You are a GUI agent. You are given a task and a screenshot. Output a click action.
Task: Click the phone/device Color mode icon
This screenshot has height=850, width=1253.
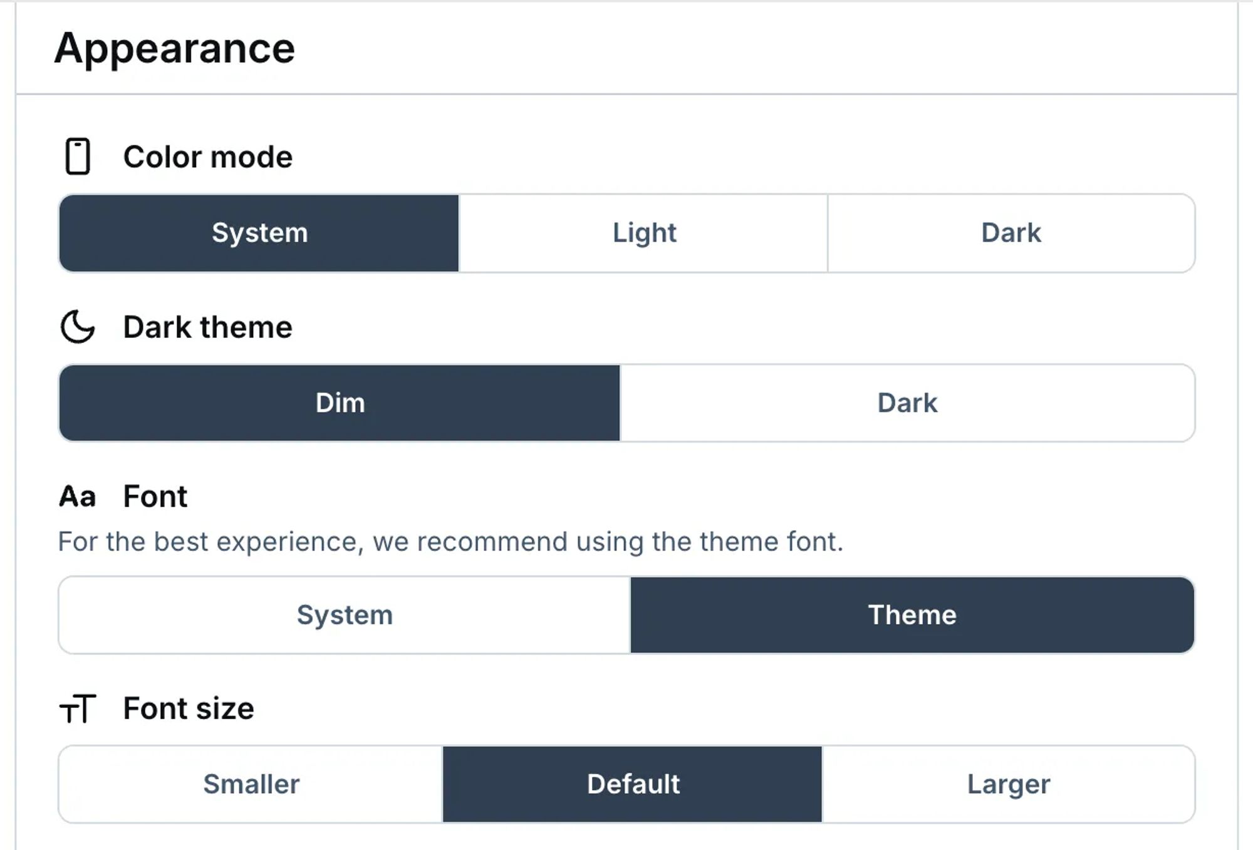click(78, 156)
